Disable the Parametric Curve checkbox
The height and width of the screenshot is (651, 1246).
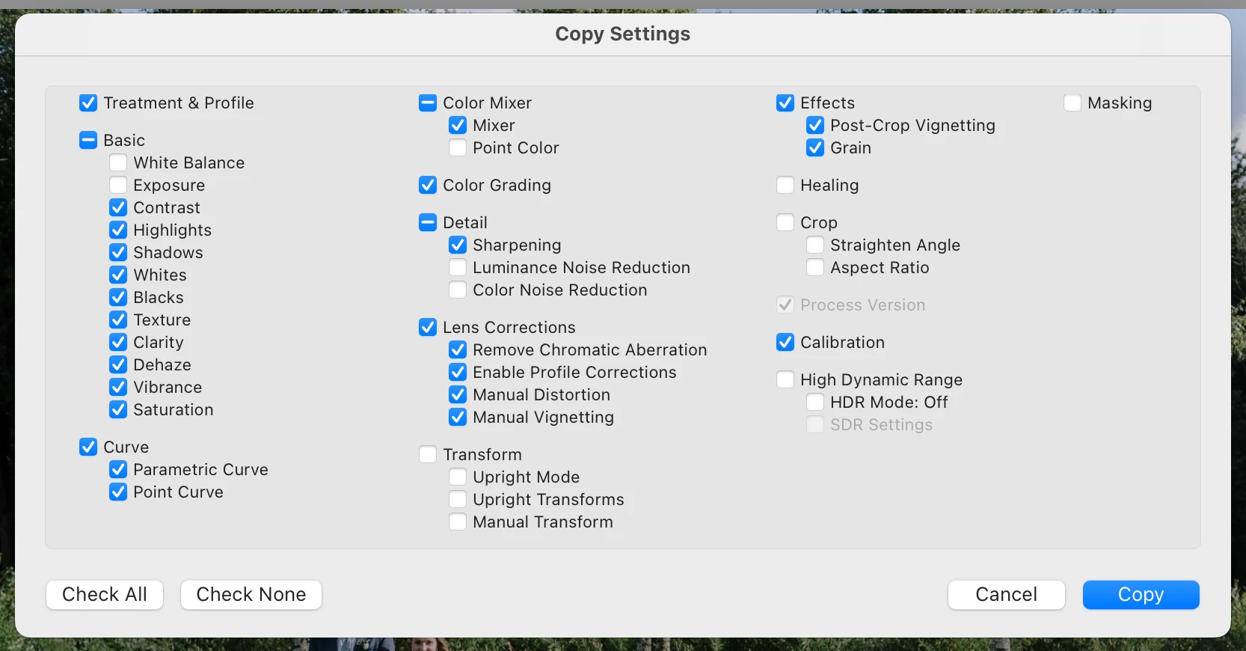118,470
